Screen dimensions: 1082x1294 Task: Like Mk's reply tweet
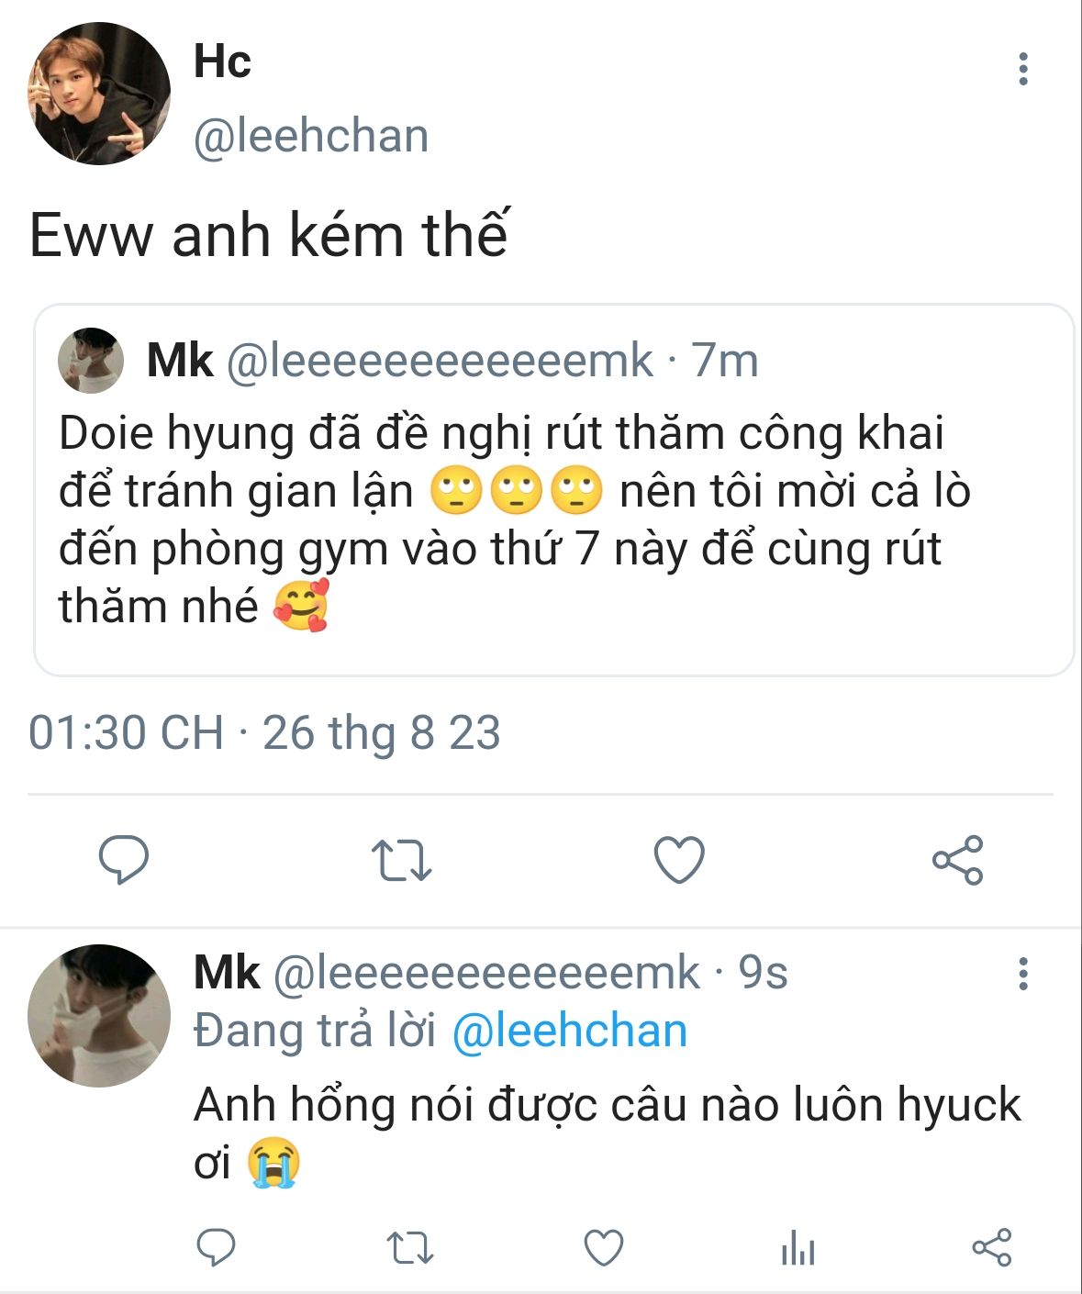pos(604,1248)
